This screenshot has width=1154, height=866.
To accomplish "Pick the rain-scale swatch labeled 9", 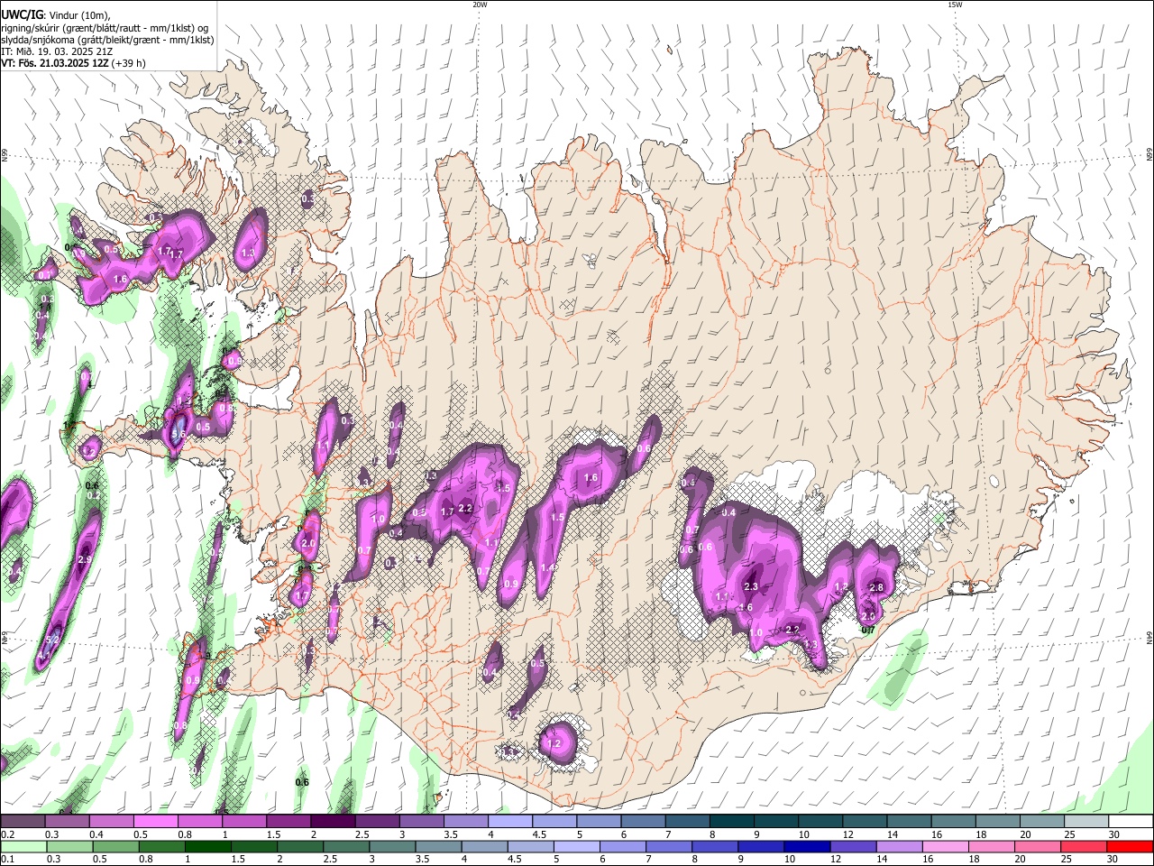I will pyautogui.click(x=762, y=847).
